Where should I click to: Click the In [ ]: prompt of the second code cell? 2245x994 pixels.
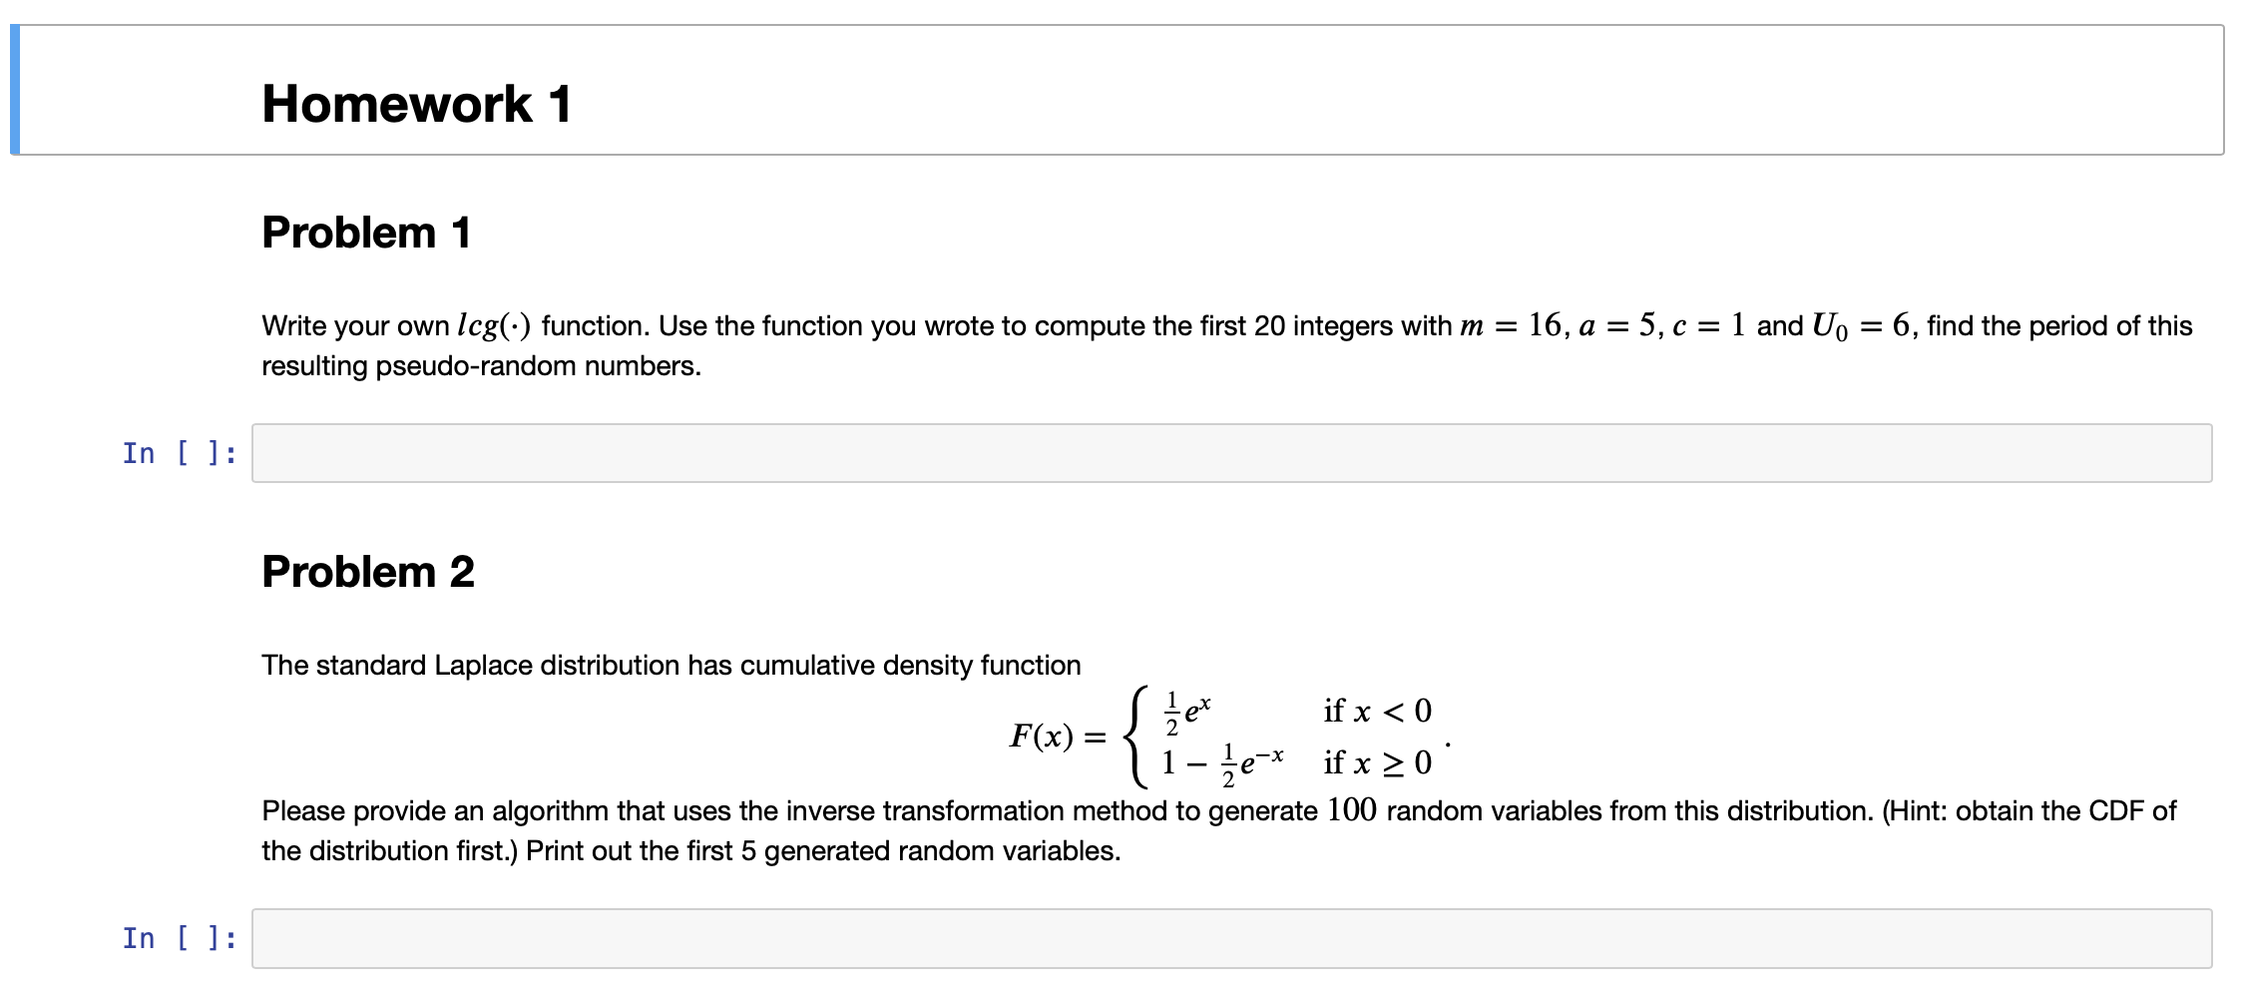point(178,938)
